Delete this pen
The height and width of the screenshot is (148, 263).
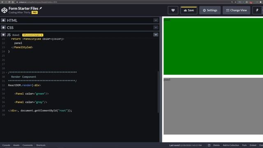[217, 145]
